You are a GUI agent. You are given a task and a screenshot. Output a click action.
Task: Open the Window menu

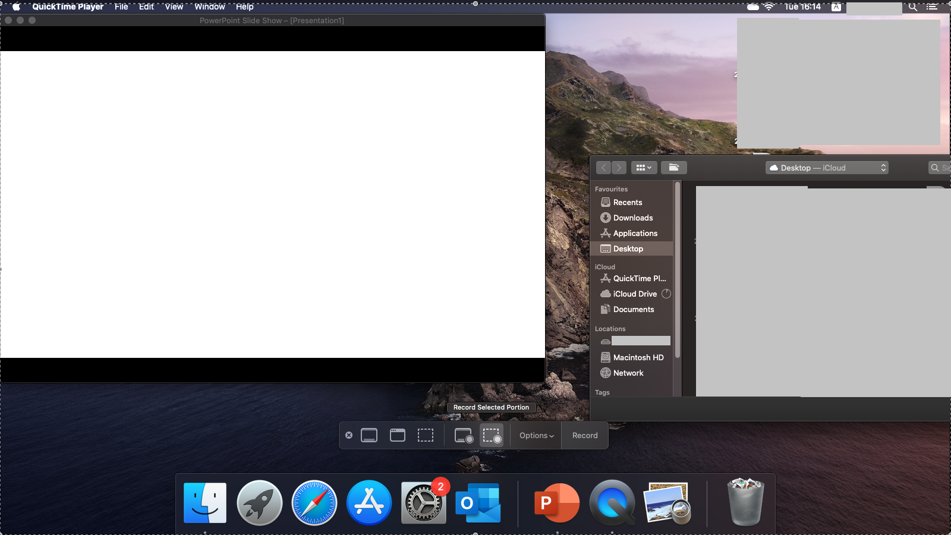click(x=210, y=7)
